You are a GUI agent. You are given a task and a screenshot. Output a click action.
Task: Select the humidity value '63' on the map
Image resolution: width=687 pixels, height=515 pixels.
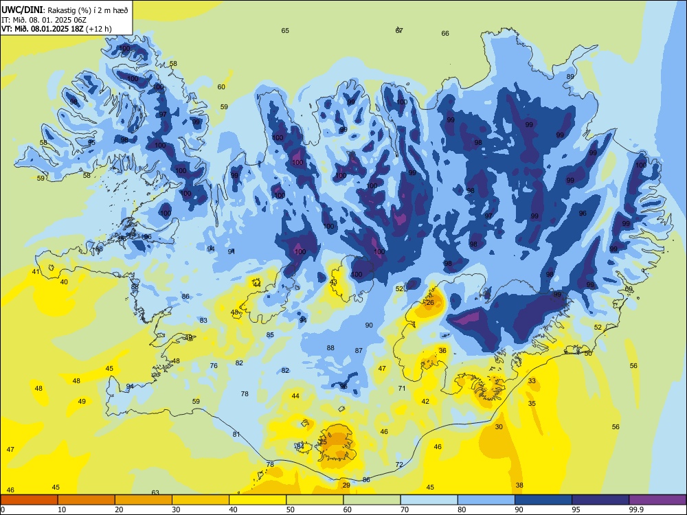click(x=155, y=492)
